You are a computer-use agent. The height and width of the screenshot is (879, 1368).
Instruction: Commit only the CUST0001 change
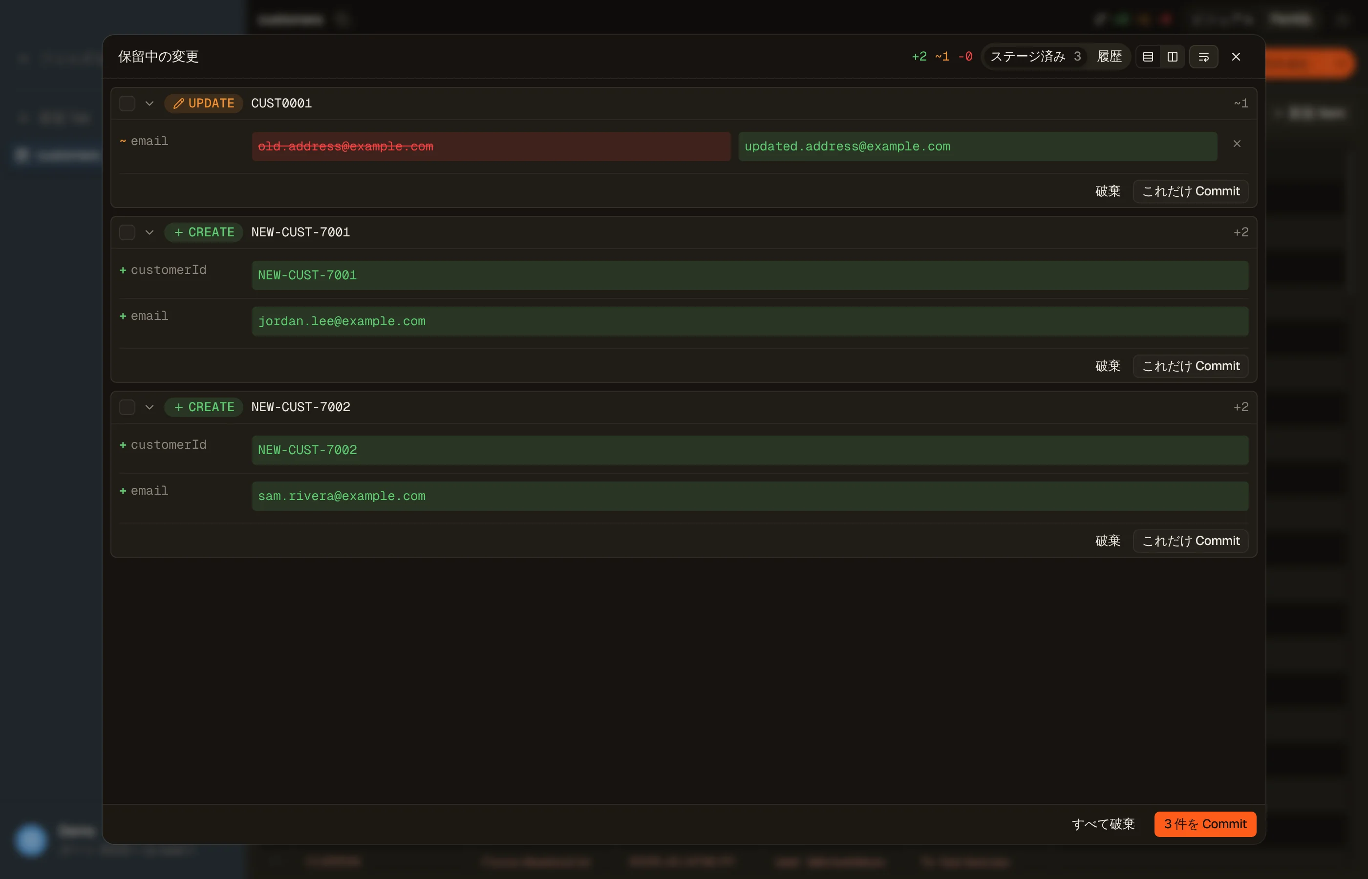[1191, 191]
